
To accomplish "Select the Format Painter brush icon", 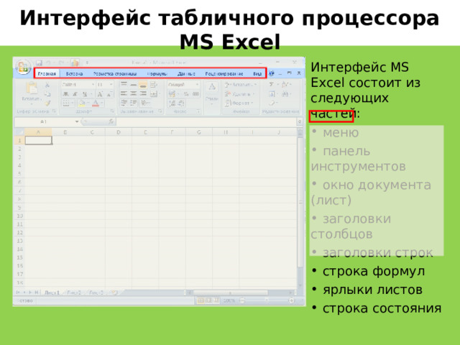I will 47,103.
